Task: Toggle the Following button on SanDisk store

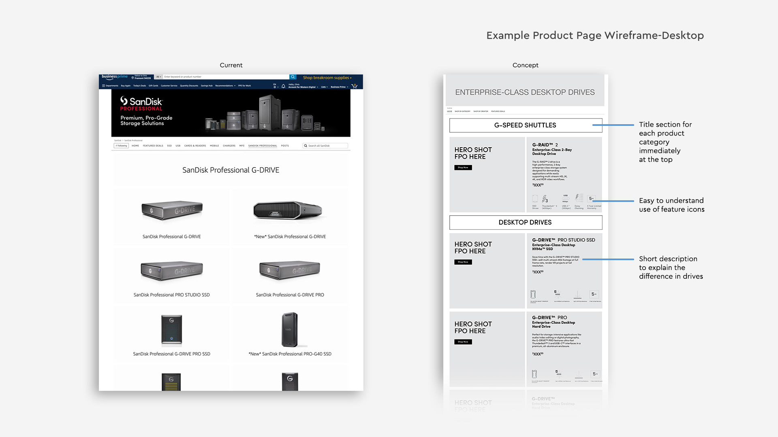Action: pos(121,146)
